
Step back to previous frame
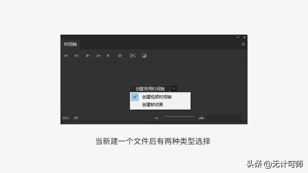coord(76,56)
